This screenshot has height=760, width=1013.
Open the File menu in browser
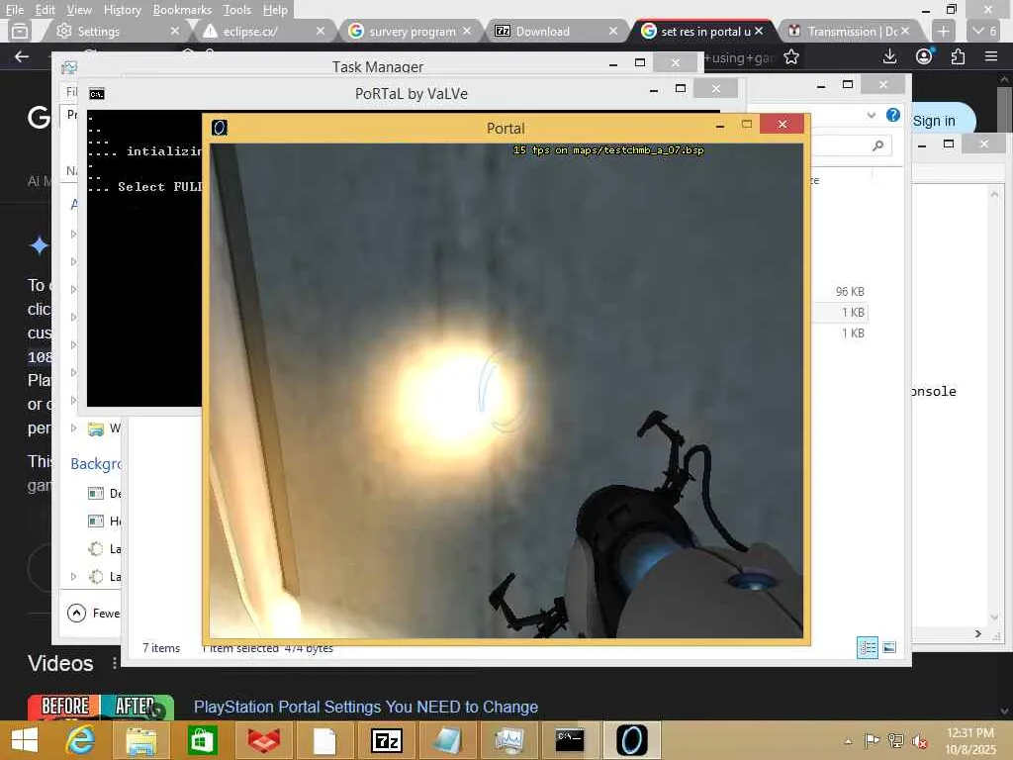tap(14, 10)
